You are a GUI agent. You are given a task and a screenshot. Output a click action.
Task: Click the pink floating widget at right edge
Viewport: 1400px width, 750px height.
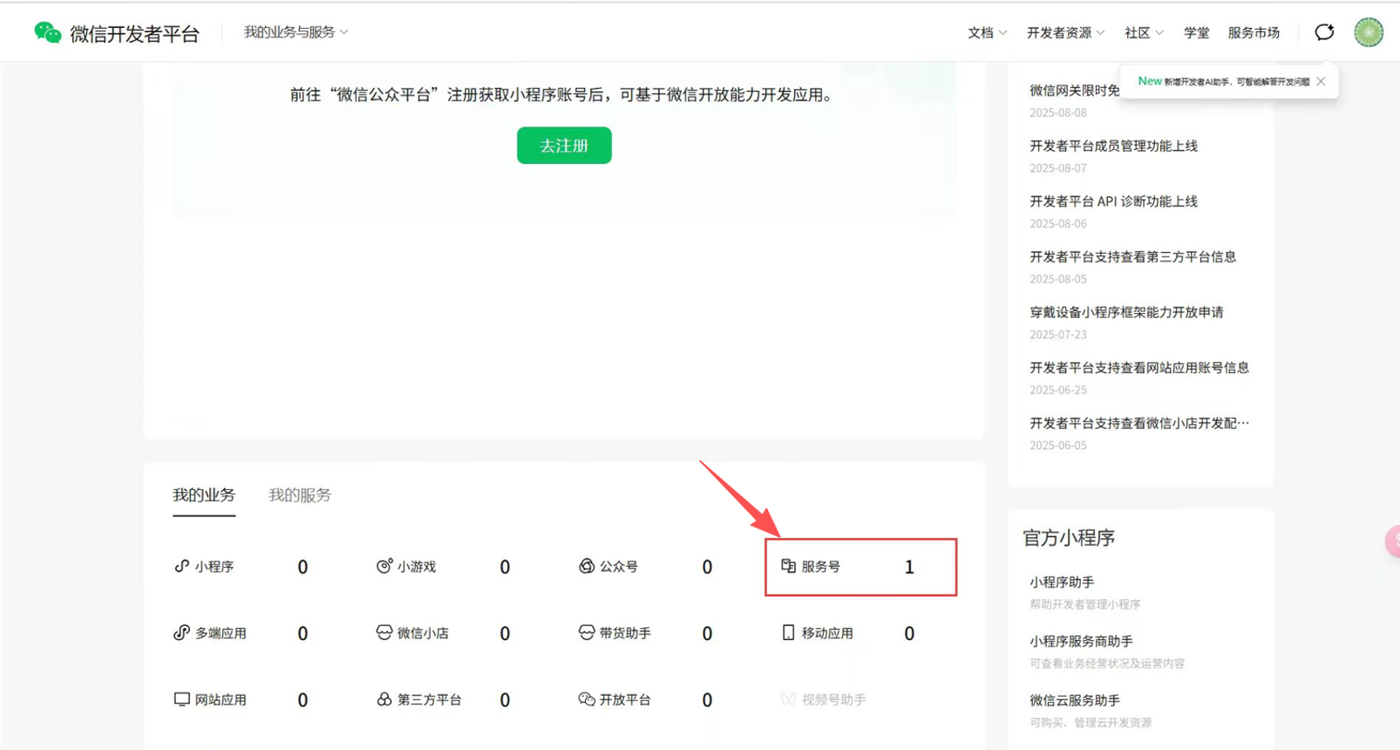pos(1393,542)
